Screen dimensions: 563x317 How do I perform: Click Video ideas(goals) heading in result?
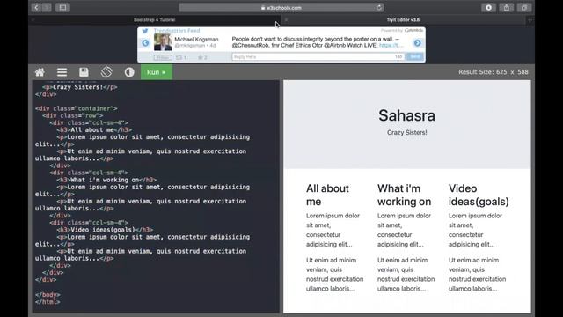(x=479, y=195)
